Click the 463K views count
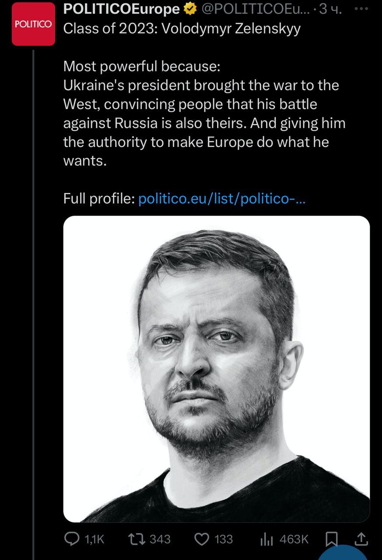Viewport: 382px width, 560px height. (x=294, y=539)
